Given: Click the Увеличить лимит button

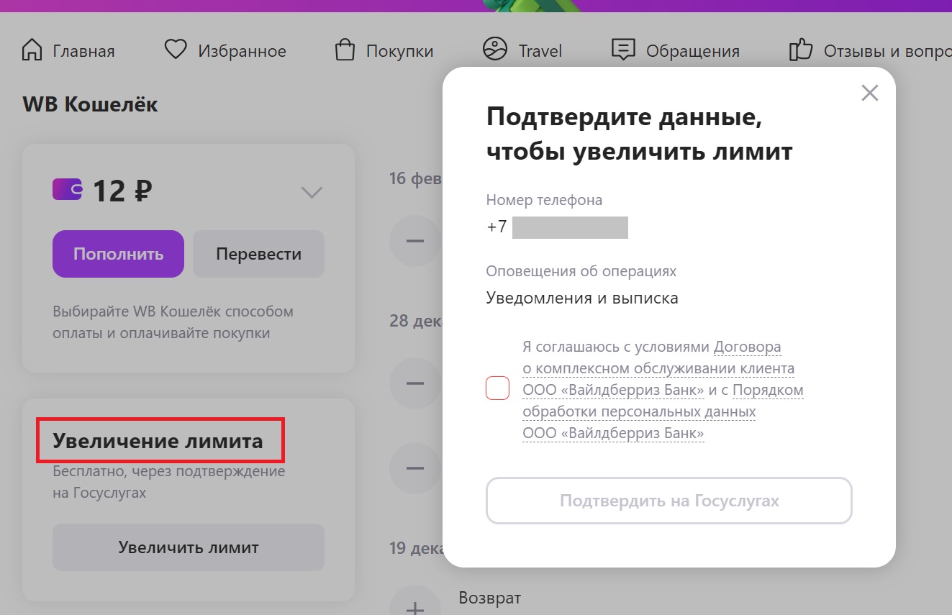Looking at the screenshot, I should pyautogui.click(x=189, y=547).
